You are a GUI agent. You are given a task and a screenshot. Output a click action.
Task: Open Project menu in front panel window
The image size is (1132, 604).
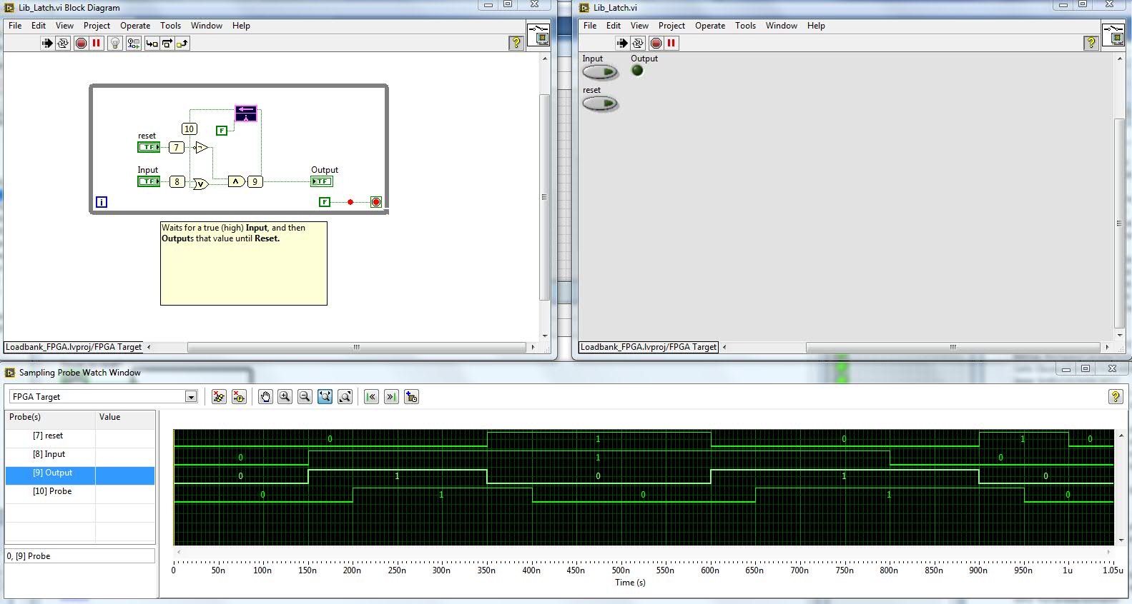[671, 25]
